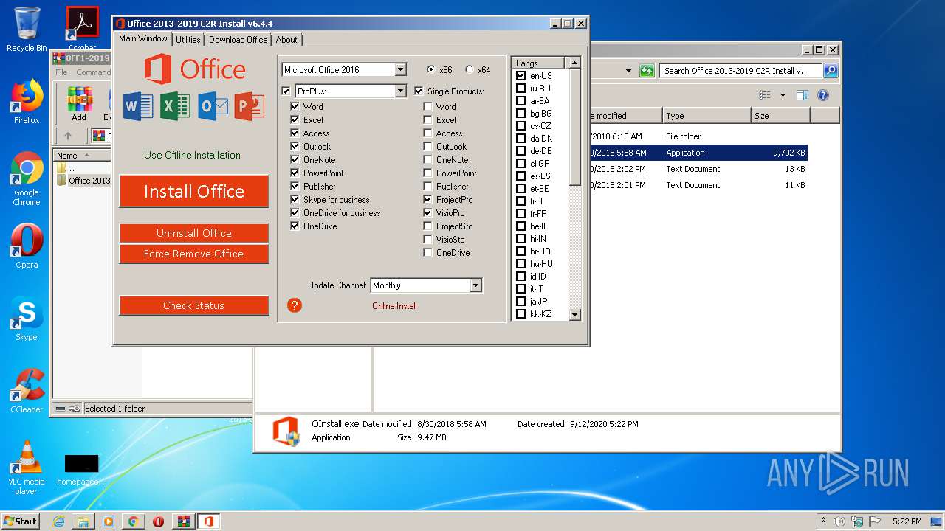Launch Skype desktop shortcut
Screen dimensions: 945x531
click(27, 319)
